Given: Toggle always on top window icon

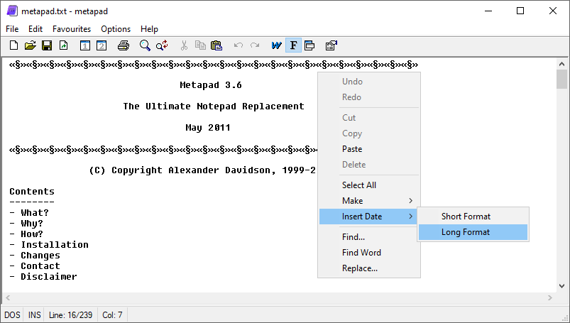Looking at the screenshot, I should click(x=309, y=45).
